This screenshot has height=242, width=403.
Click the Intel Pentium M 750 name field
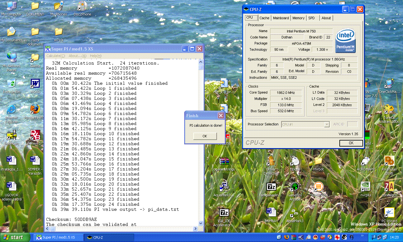(301, 31)
